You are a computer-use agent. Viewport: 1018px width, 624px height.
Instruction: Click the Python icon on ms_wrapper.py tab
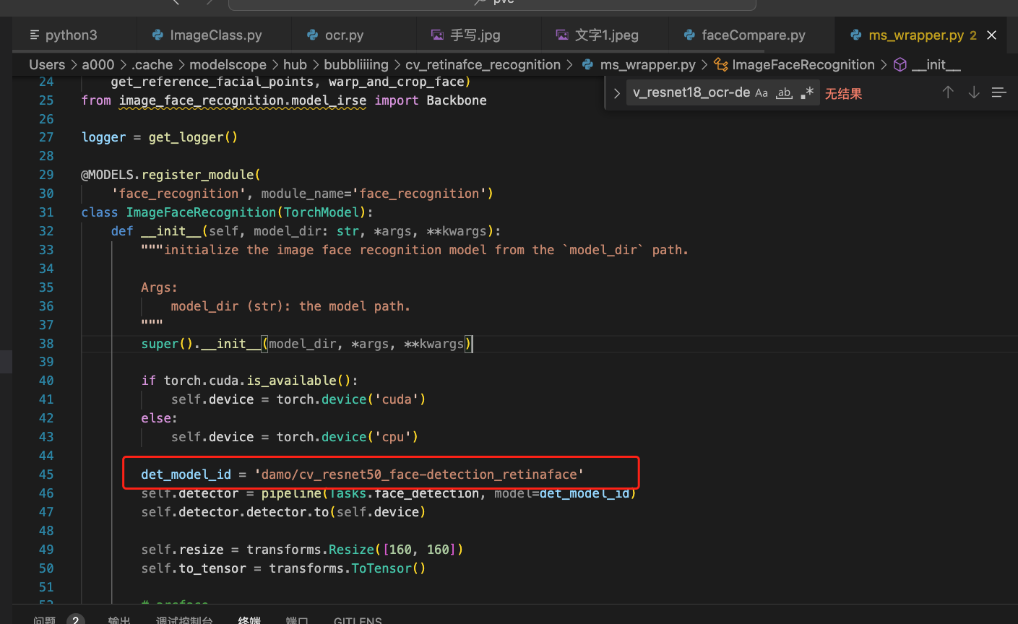point(856,35)
